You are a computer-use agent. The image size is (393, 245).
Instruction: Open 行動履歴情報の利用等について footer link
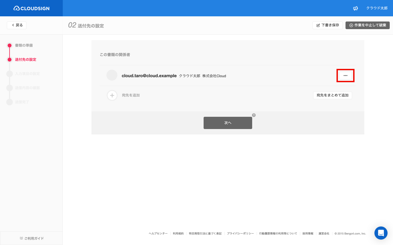278,234
